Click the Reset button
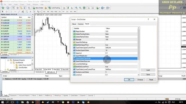 pyautogui.click(x=151, y=80)
